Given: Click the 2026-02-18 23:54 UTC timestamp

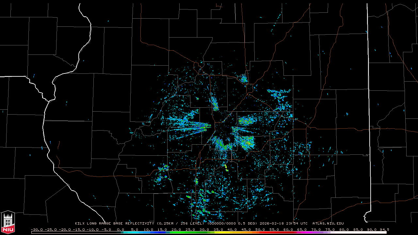Looking at the screenshot, I should point(284,224).
